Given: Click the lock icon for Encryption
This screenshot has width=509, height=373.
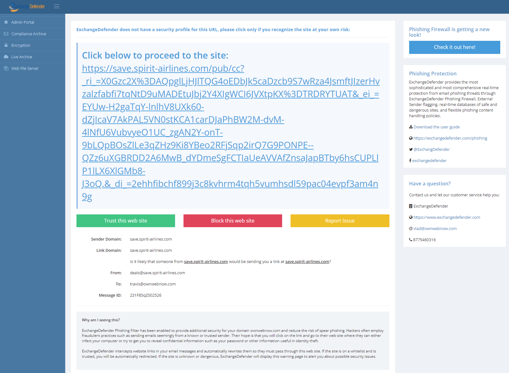Looking at the screenshot, I should [6, 45].
